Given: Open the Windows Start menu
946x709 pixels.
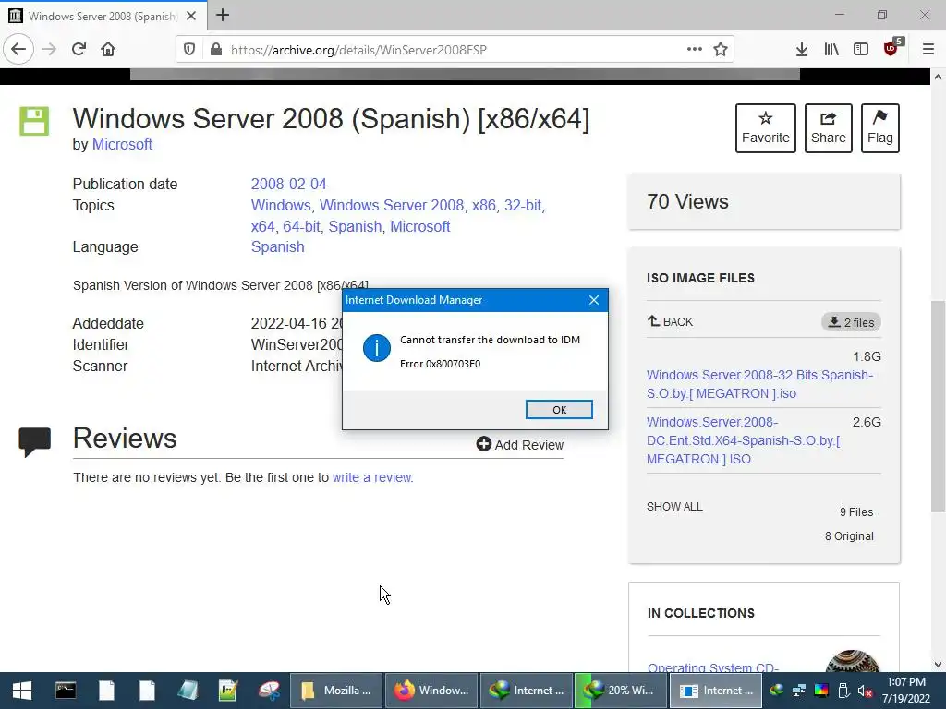Looking at the screenshot, I should pyautogui.click(x=22, y=691).
